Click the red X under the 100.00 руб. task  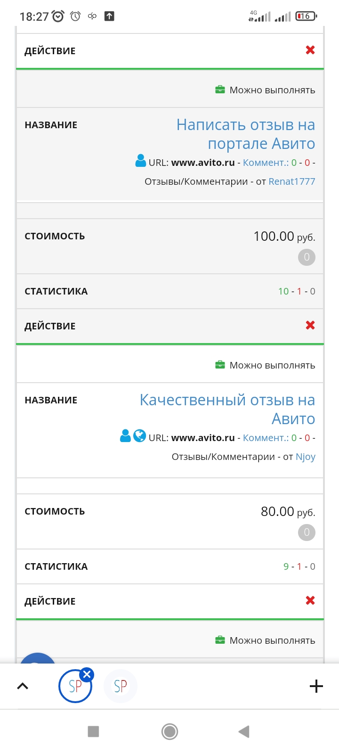click(310, 325)
